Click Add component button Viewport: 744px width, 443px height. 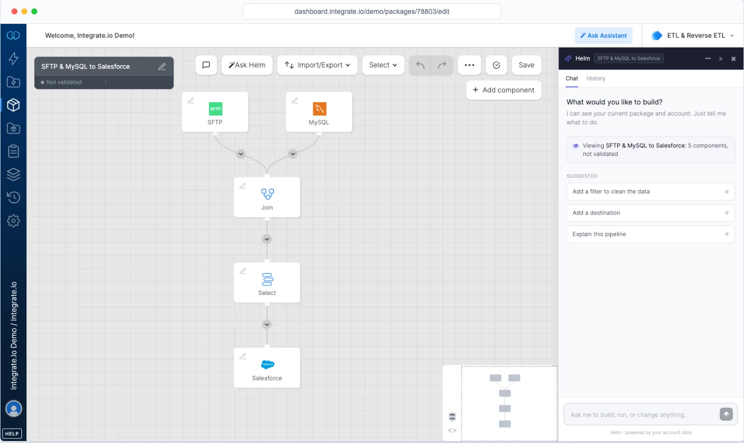504,90
